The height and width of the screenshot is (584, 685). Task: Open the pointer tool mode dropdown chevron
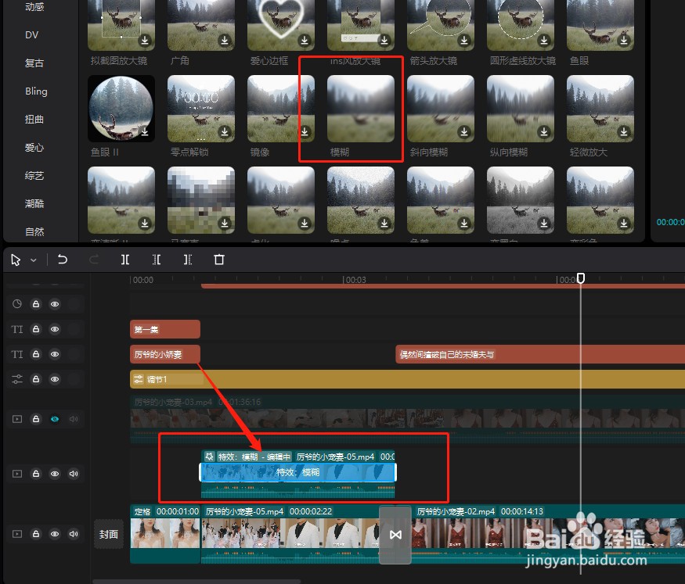coord(34,260)
